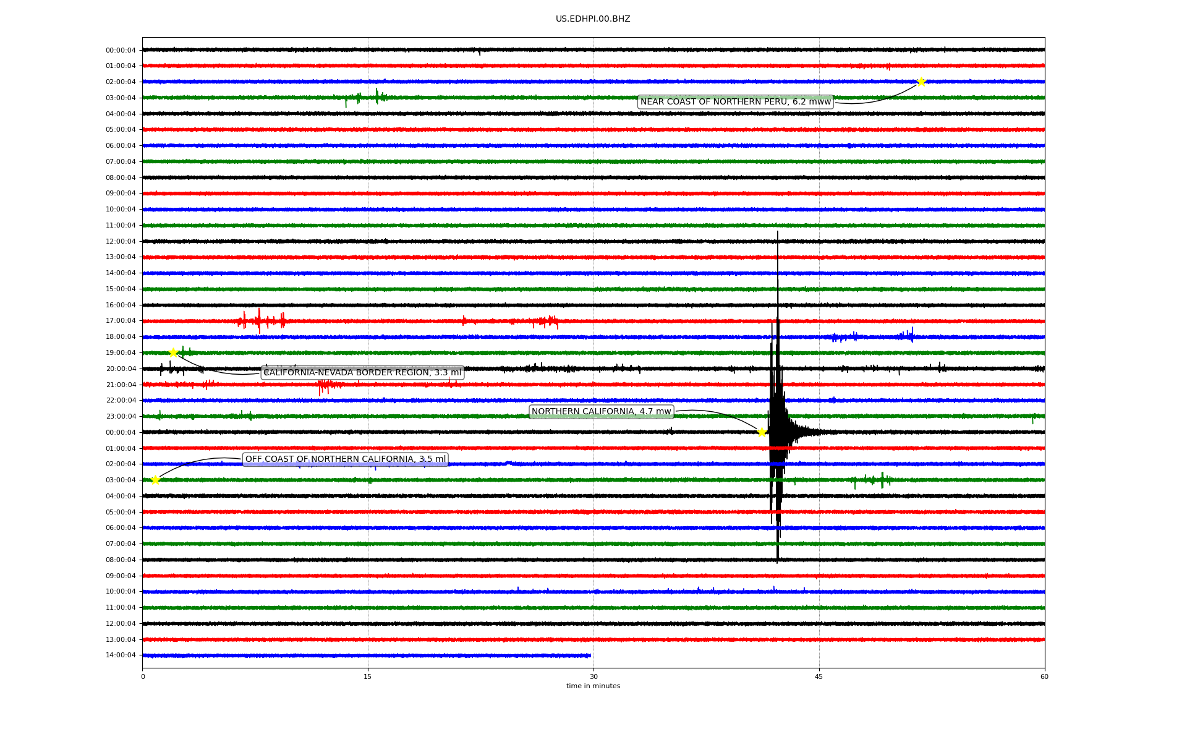The width and height of the screenshot is (1187, 742).
Task: Click the 30 minute x-axis tick label
Action: point(593,676)
